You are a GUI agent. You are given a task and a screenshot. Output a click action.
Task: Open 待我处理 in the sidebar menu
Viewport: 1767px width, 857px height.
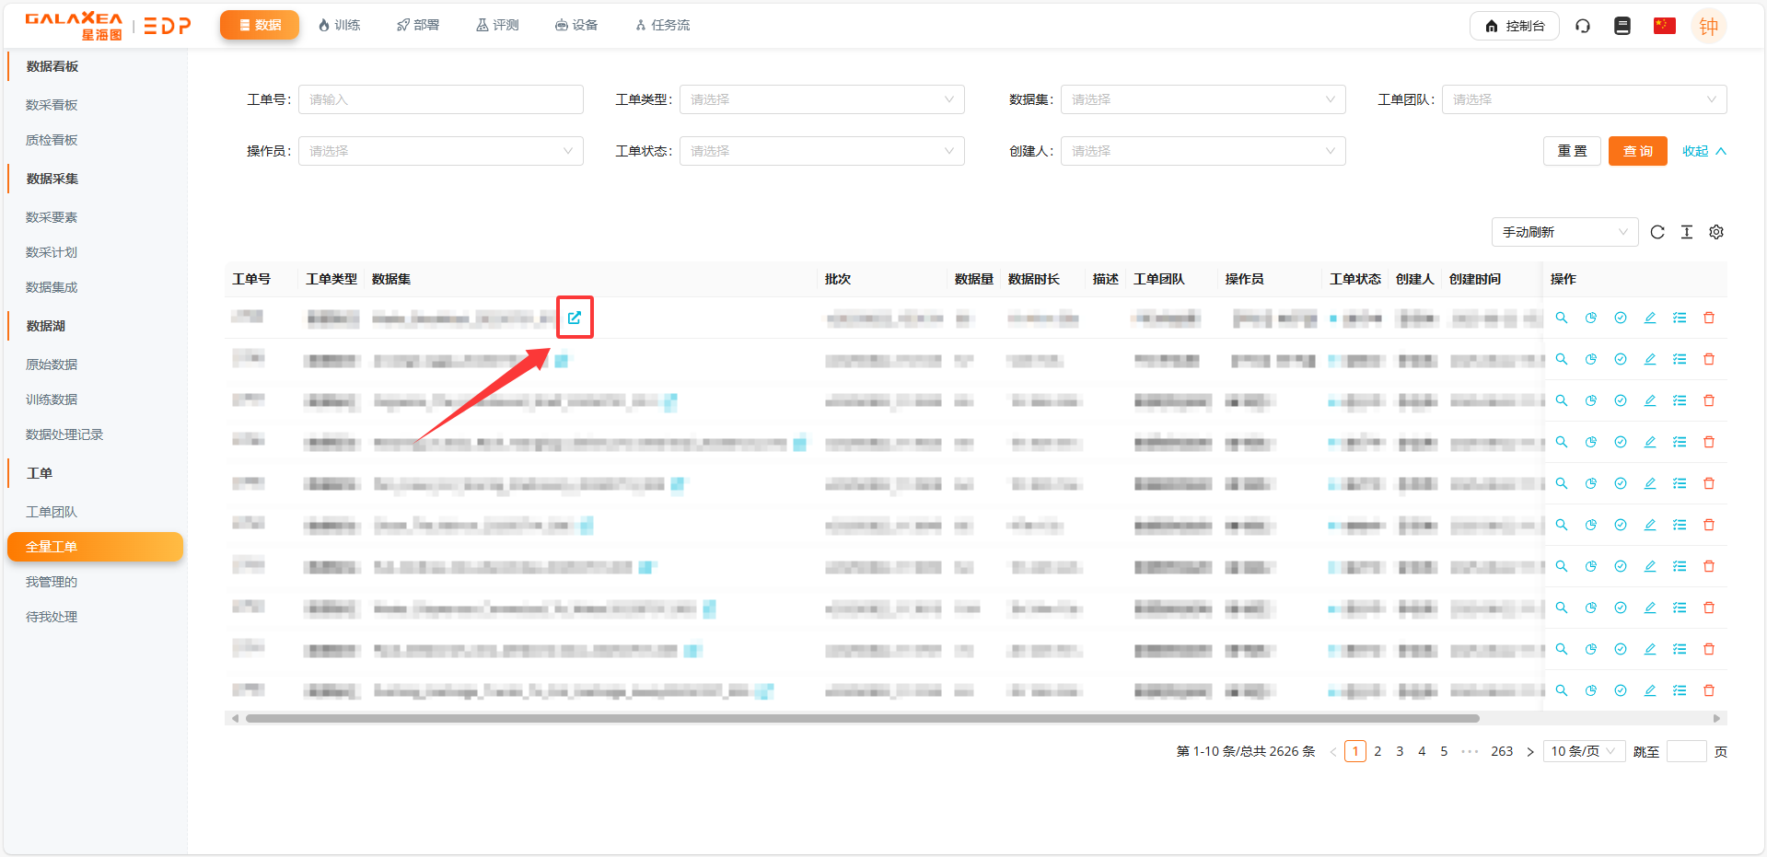(x=52, y=617)
